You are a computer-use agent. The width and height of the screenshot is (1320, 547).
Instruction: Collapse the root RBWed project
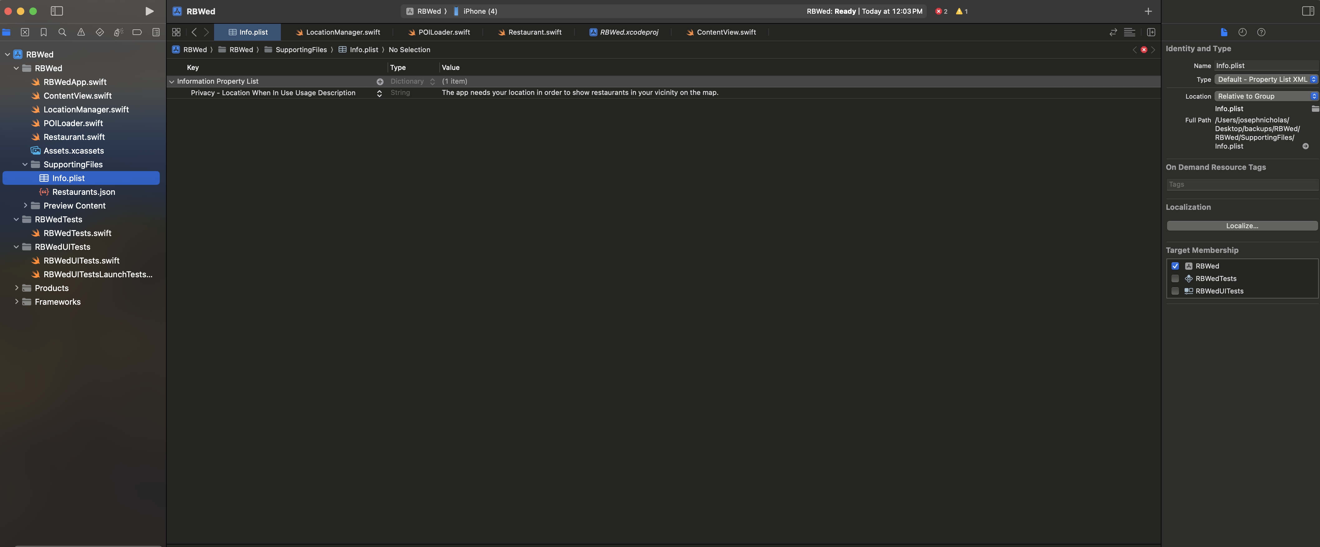[x=8, y=54]
